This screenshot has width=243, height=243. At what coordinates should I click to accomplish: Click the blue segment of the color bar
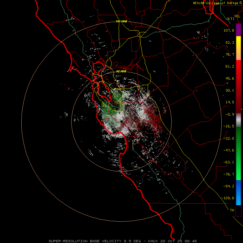coord(238,193)
